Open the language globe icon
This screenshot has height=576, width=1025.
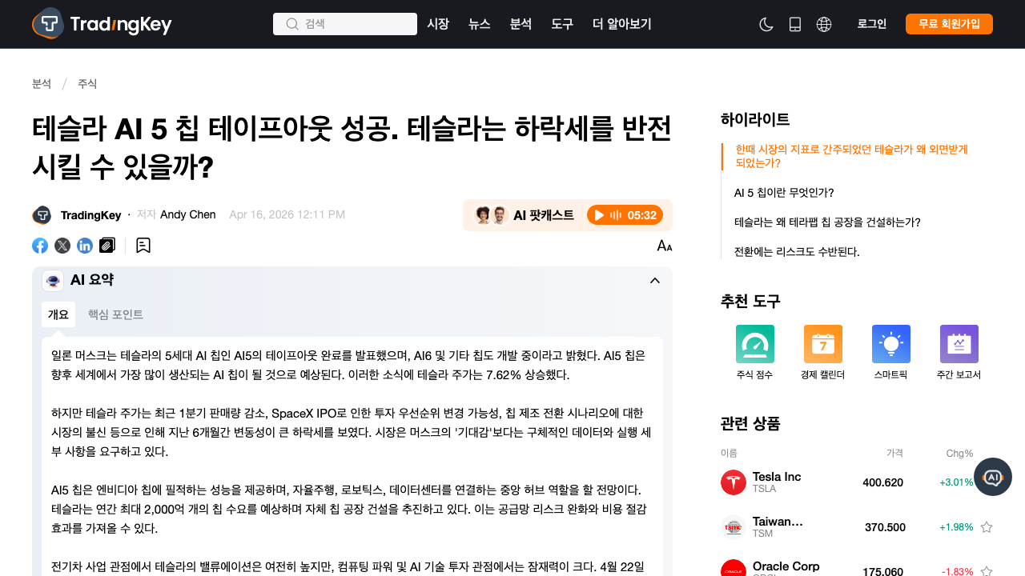coord(824,24)
